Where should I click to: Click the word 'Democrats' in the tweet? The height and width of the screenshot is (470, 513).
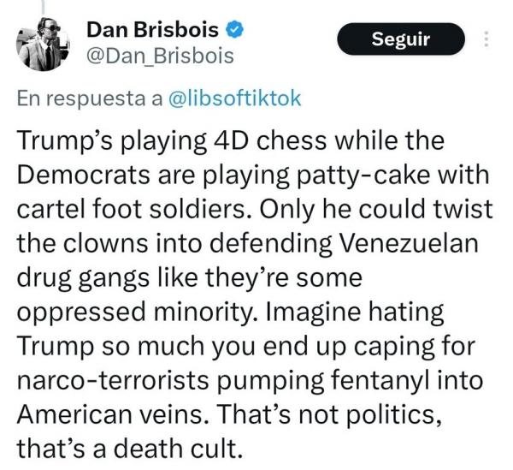[x=85, y=175]
